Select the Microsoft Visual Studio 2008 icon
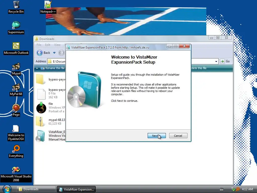 (16, 170)
